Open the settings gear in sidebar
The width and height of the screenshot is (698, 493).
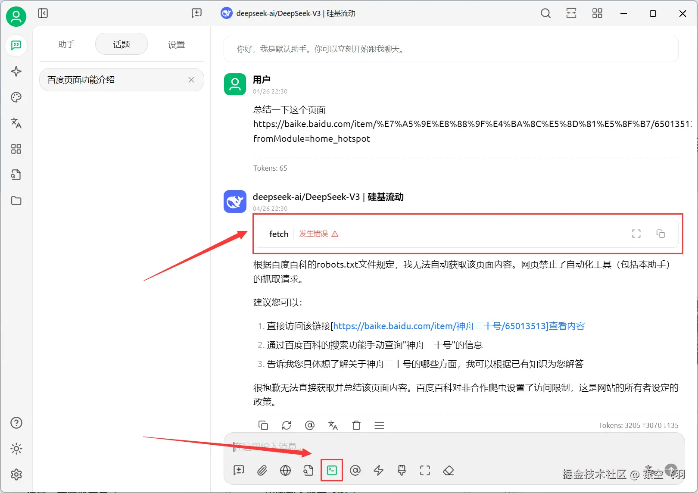(16, 474)
